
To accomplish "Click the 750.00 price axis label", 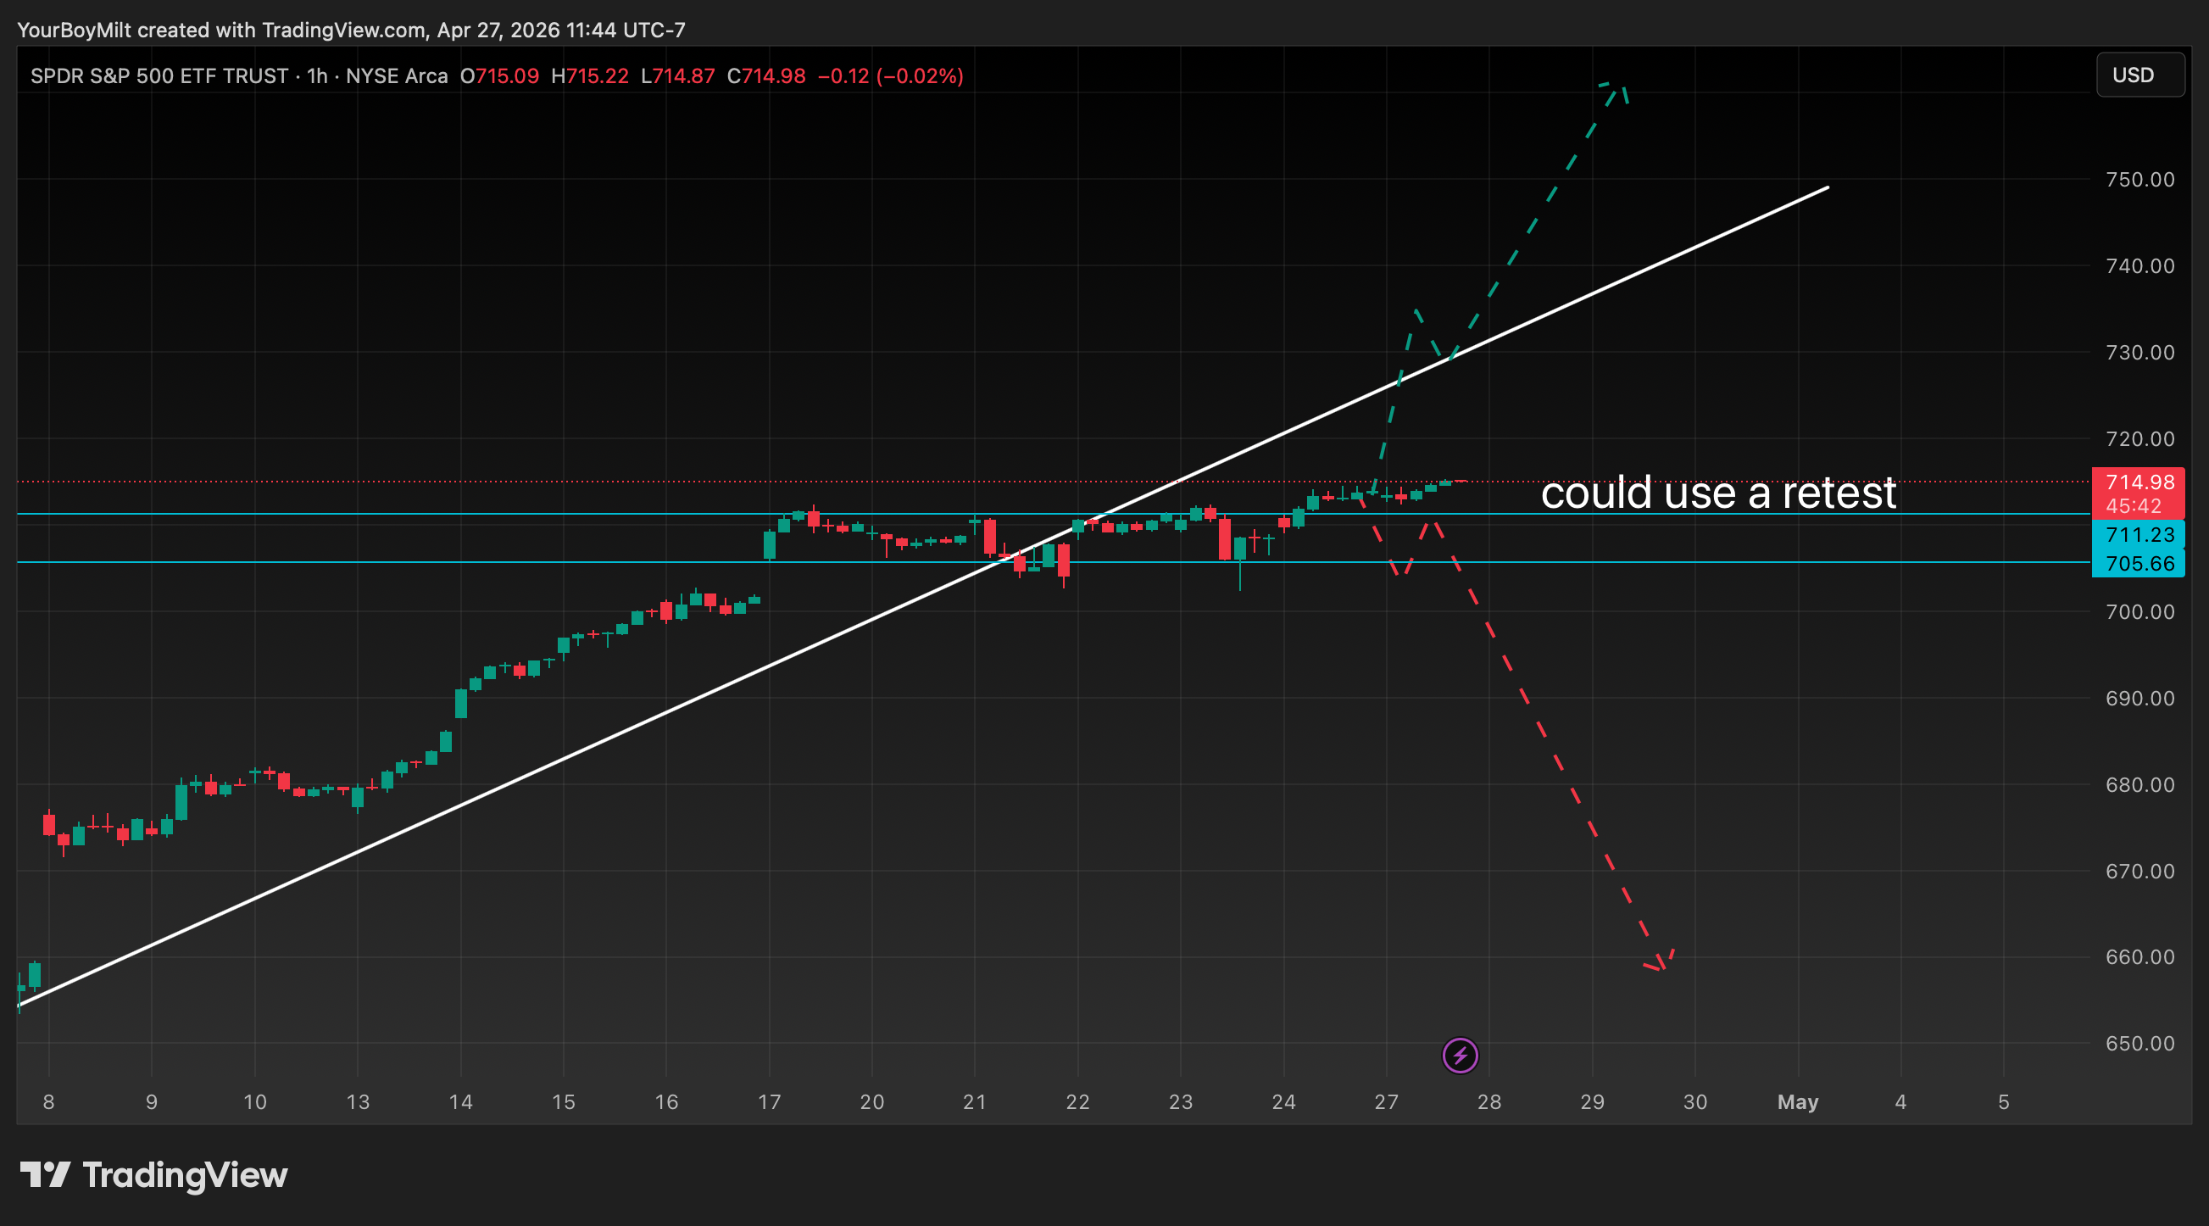I will coord(2139,180).
